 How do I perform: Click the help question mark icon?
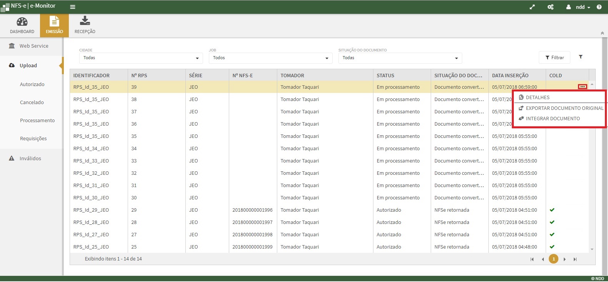click(x=599, y=7)
